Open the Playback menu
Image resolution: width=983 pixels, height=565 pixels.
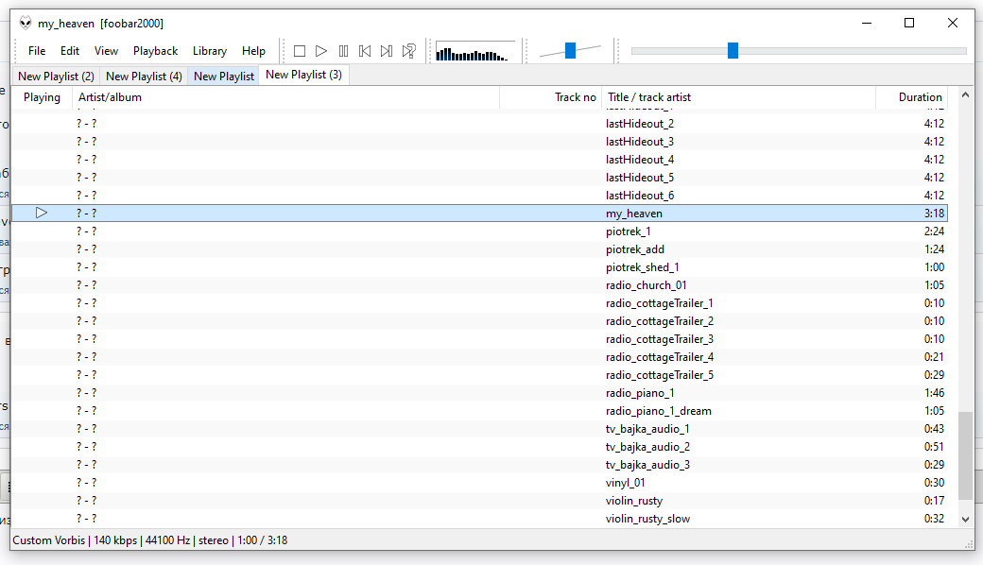tap(155, 51)
